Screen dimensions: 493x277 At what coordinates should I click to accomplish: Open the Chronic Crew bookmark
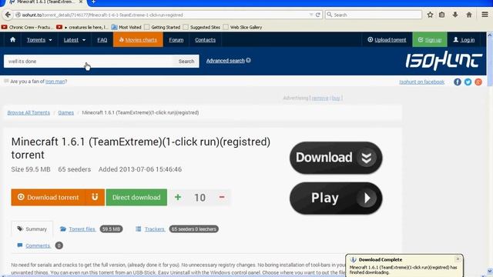pos(28,28)
